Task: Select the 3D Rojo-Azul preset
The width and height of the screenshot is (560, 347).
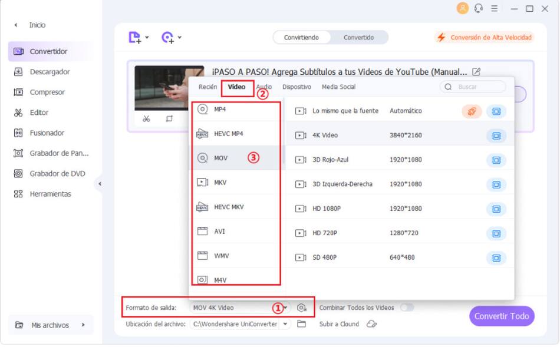Action: tap(400, 160)
